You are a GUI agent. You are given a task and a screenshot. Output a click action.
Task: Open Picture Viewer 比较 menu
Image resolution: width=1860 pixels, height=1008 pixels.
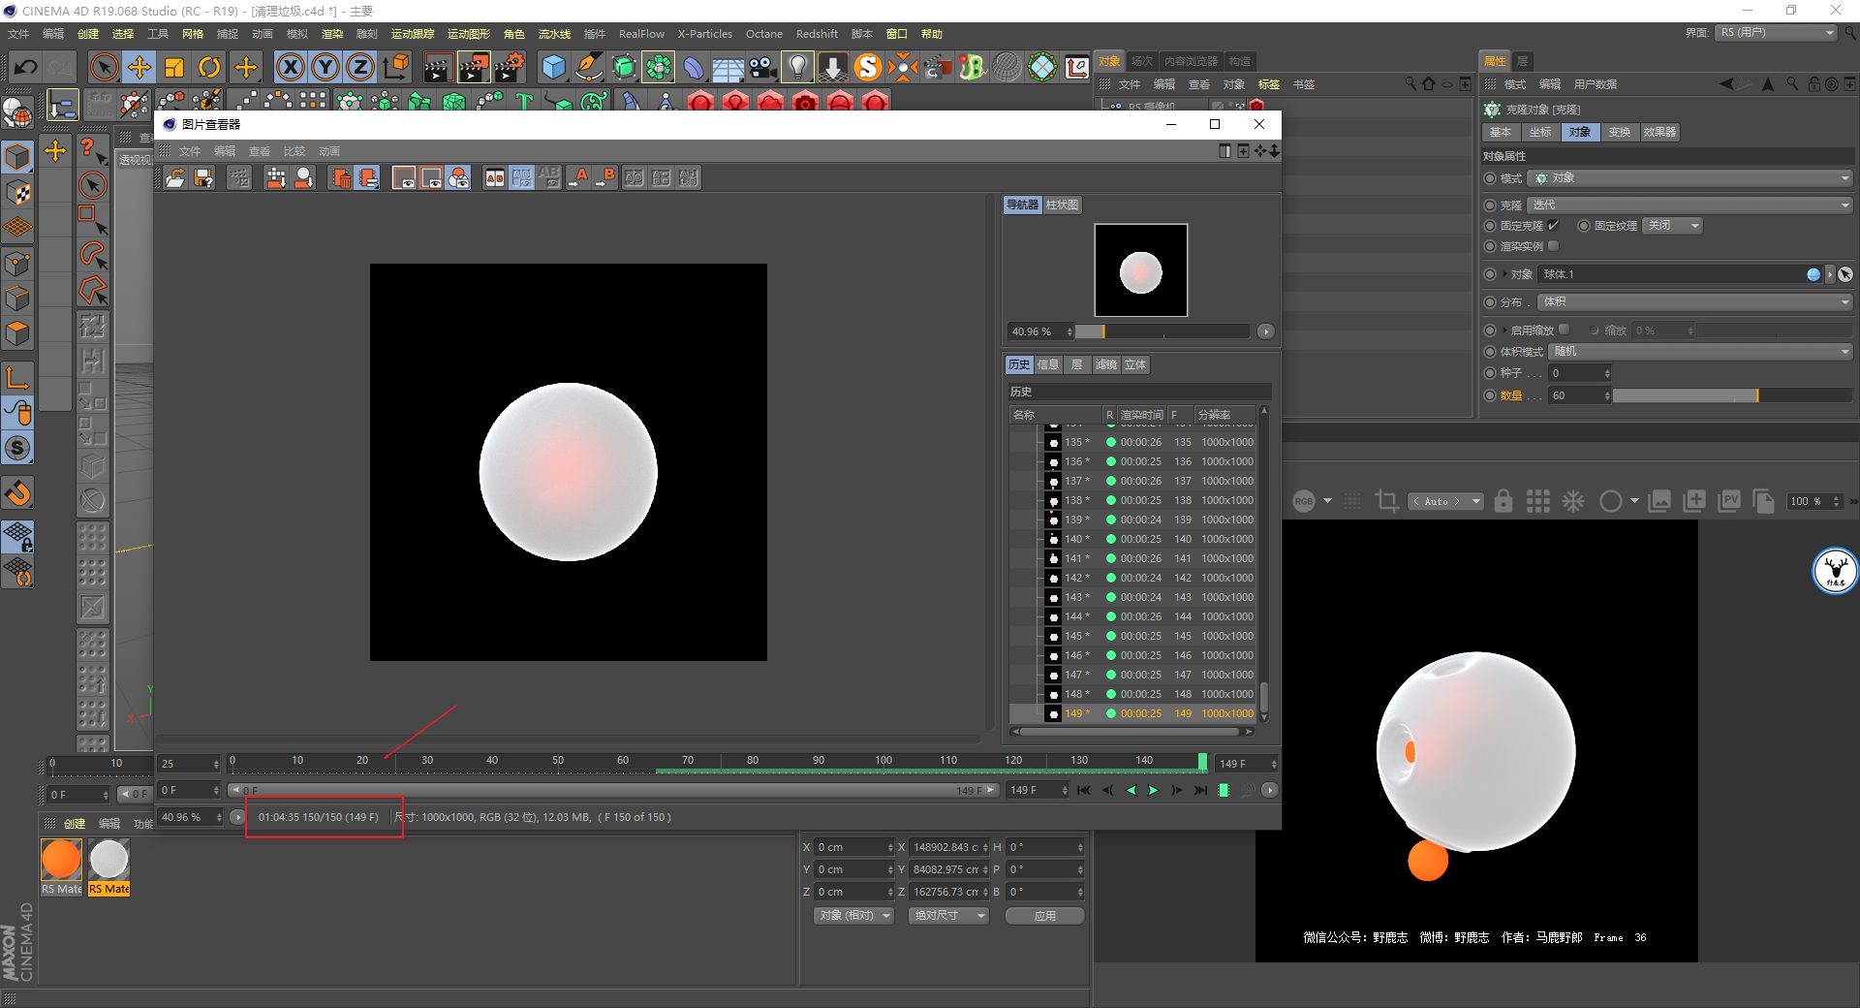294,151
